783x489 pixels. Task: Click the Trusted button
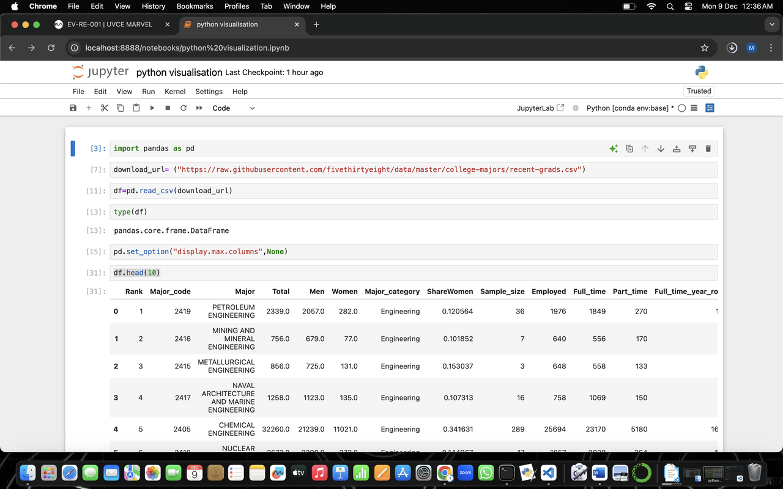point(699,91)
